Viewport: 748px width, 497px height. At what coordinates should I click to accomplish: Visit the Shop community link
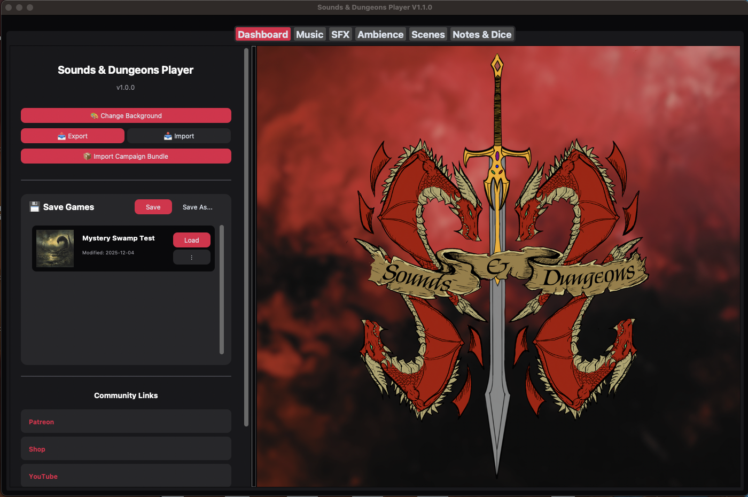point(126,449)
